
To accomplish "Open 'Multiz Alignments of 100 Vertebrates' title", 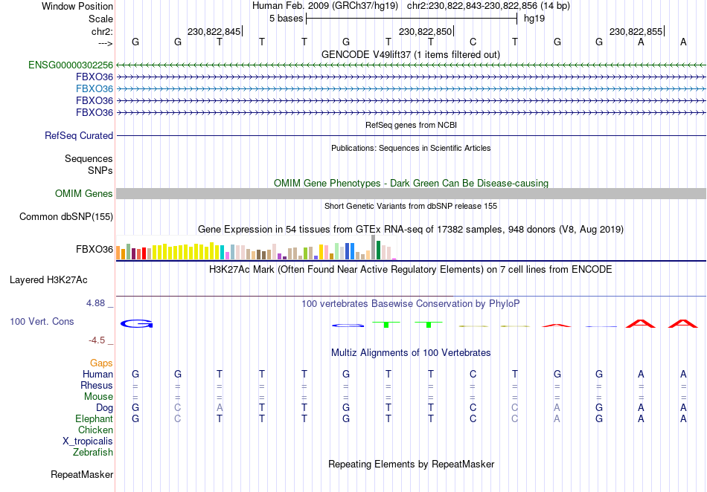I will click(410, 352).
